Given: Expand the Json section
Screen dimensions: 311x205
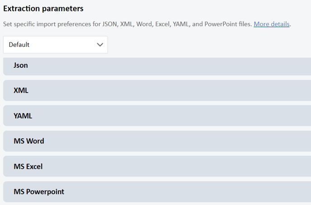Looking at the screenshot, I should (157, 66).
